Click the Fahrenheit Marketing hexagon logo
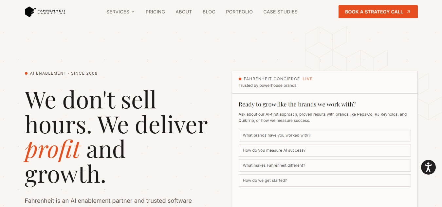Screen dimensions: 442x207 (x=30, y=12)
